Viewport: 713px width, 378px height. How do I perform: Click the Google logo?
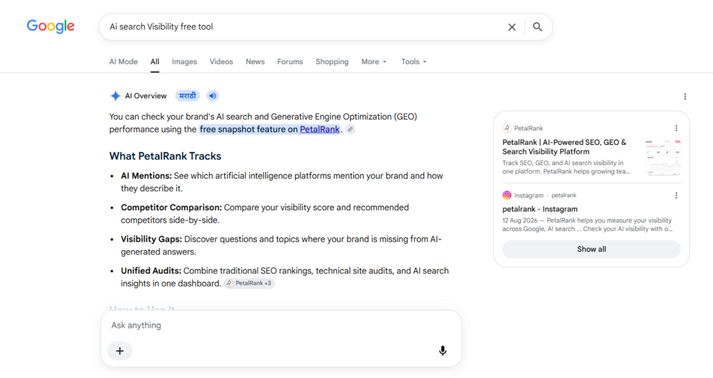(x=50, y=26)
